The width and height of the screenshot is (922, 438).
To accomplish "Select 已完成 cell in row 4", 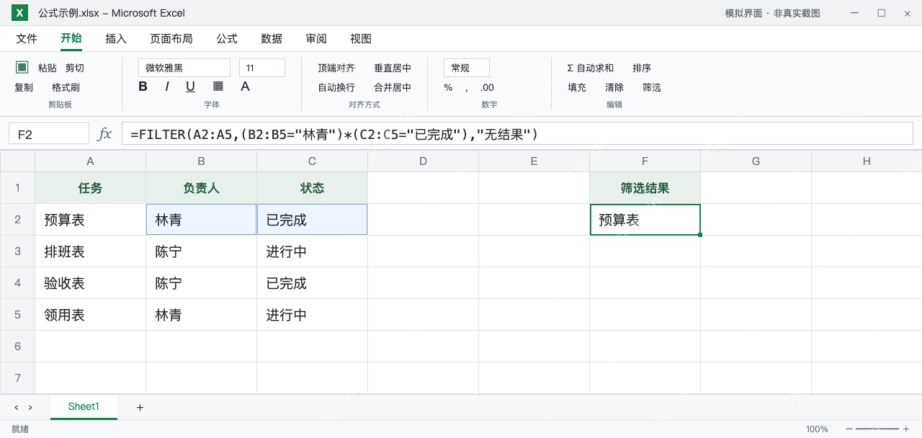I will 312,283.
